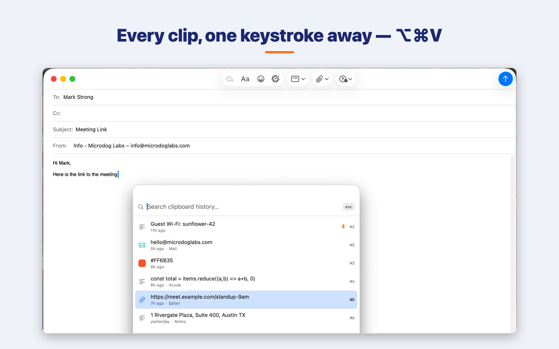The image size is (559, 349).
Task: Click the empty Cc field
Action: [x=284, y=113]
